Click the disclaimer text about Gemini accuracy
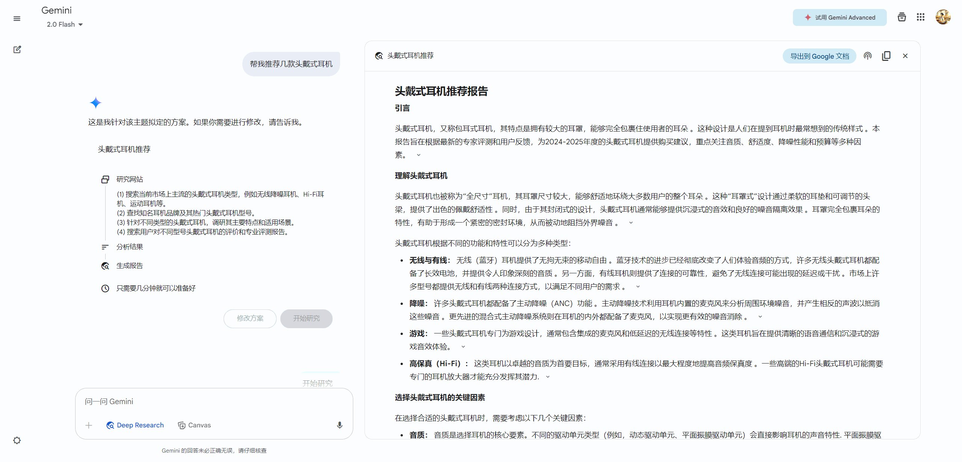The height and width of the screenshot is (462, 962). point(214,450)
